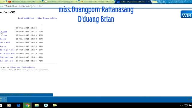This screenshot has height=108, width=192.
Task: Click the '42M' size value
Action: (41, 46)
